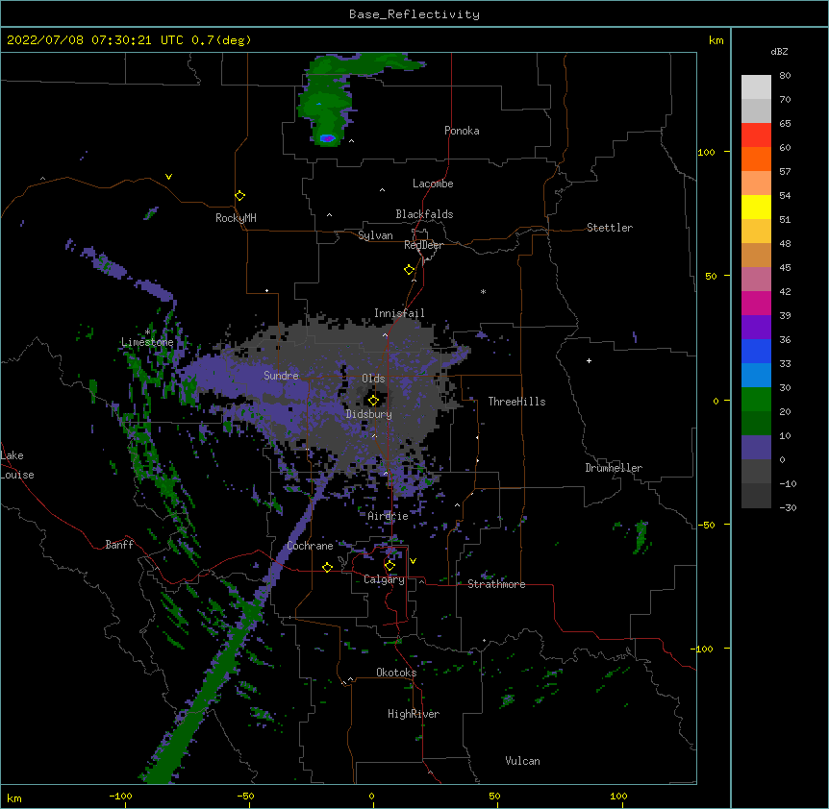Click the Limestone label
829x809 pixels.
tap(147, 342)
